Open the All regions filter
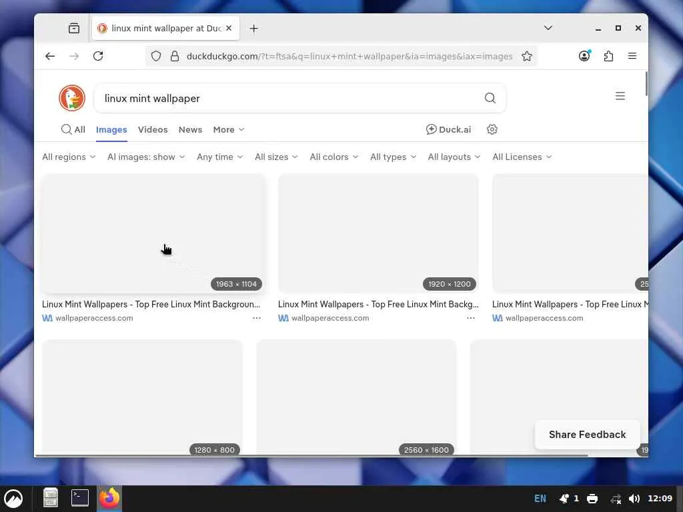 click(69, 157)
